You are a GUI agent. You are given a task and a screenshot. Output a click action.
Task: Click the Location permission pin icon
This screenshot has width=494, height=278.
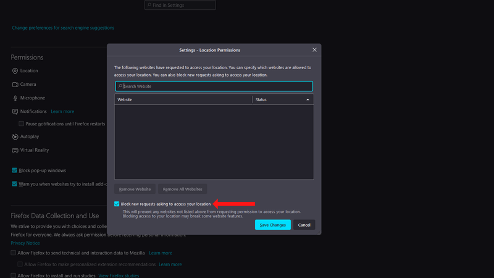[15, 71]
